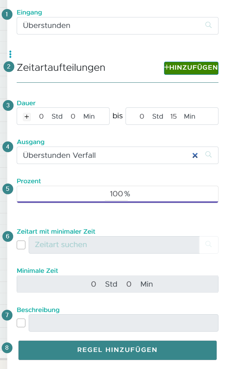The image size is (225, 369).
Task: Click the Minimale Zeit field
Action: 117,284
